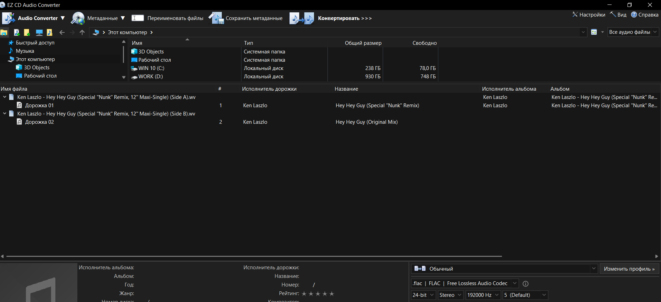The height and width of the screenshot is (302, 661).
Task: Click the add folder icon
Action: 27,32
